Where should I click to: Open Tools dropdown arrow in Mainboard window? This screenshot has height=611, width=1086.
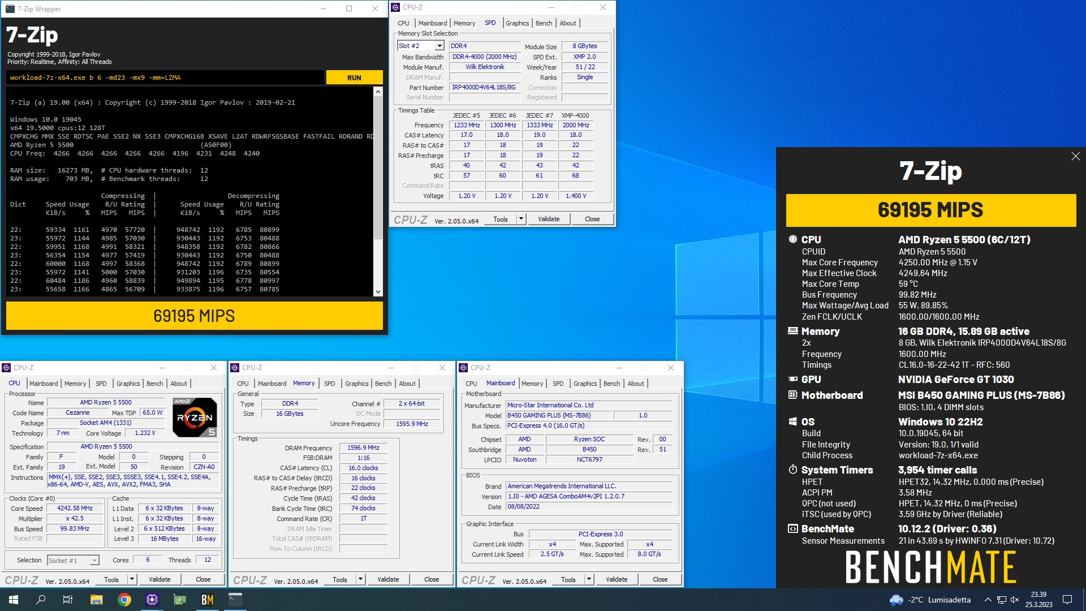tap(589, 579)
